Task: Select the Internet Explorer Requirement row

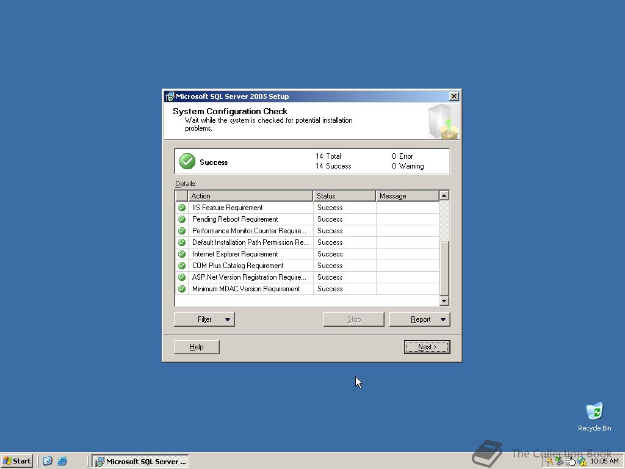Action: point(308,253)
